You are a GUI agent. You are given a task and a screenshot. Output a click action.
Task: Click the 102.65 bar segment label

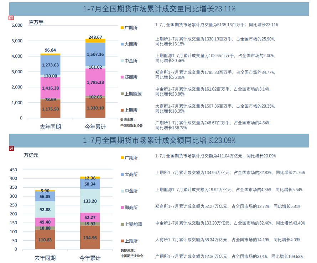[95, 97]
